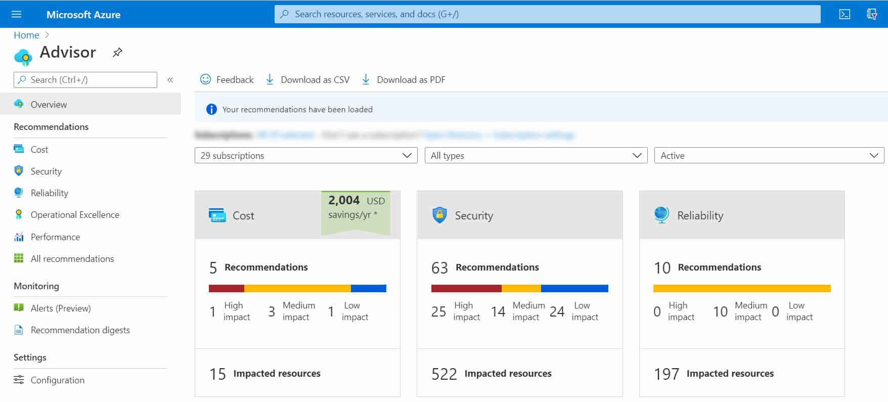Click '3 Medium impact' on Cost card
The image size is (888, 402).
point(292,311)
